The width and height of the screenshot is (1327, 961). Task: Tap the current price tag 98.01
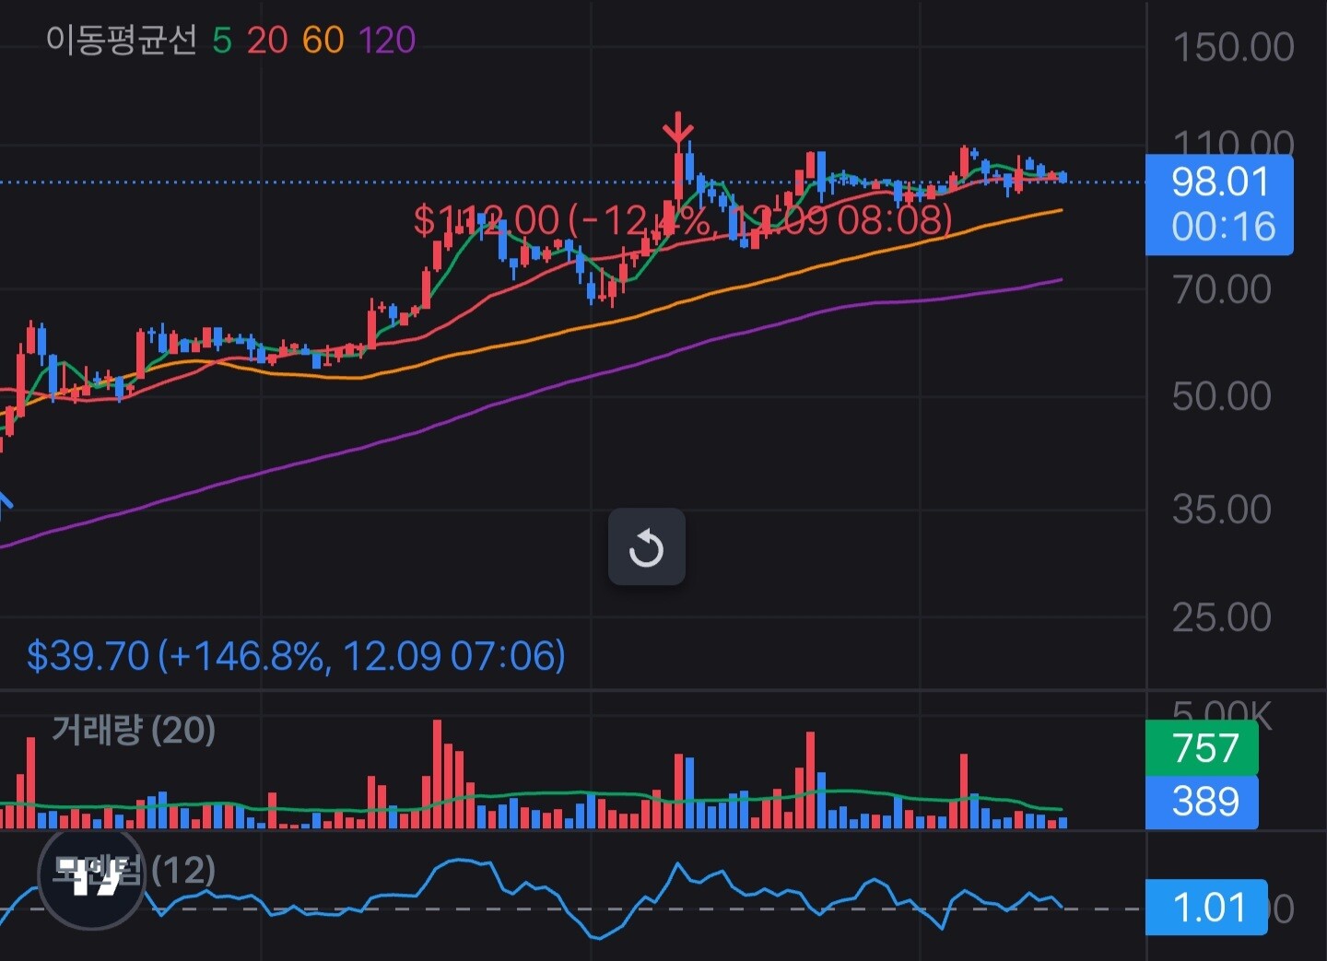point(1219,182)
